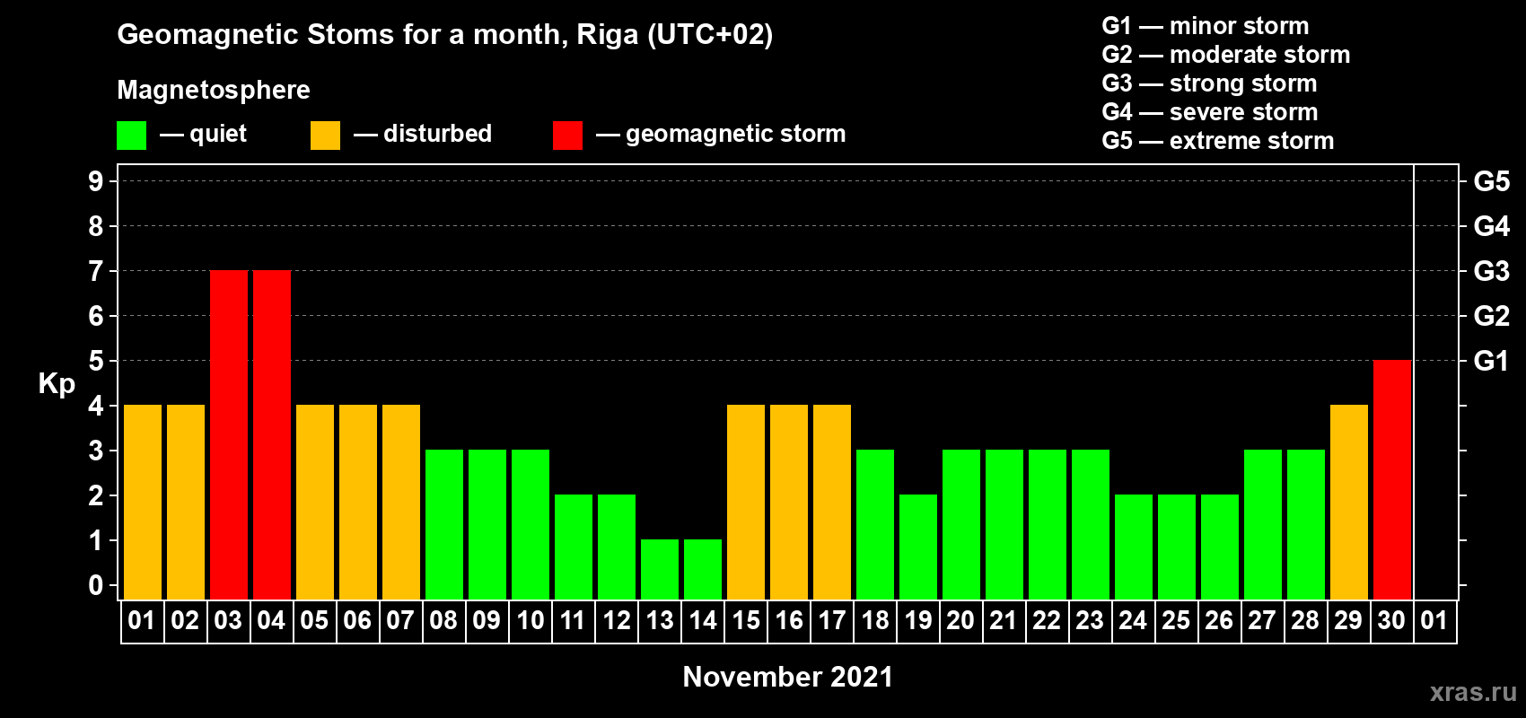Click the "9" tick label on Kp axis

[96, 181]
